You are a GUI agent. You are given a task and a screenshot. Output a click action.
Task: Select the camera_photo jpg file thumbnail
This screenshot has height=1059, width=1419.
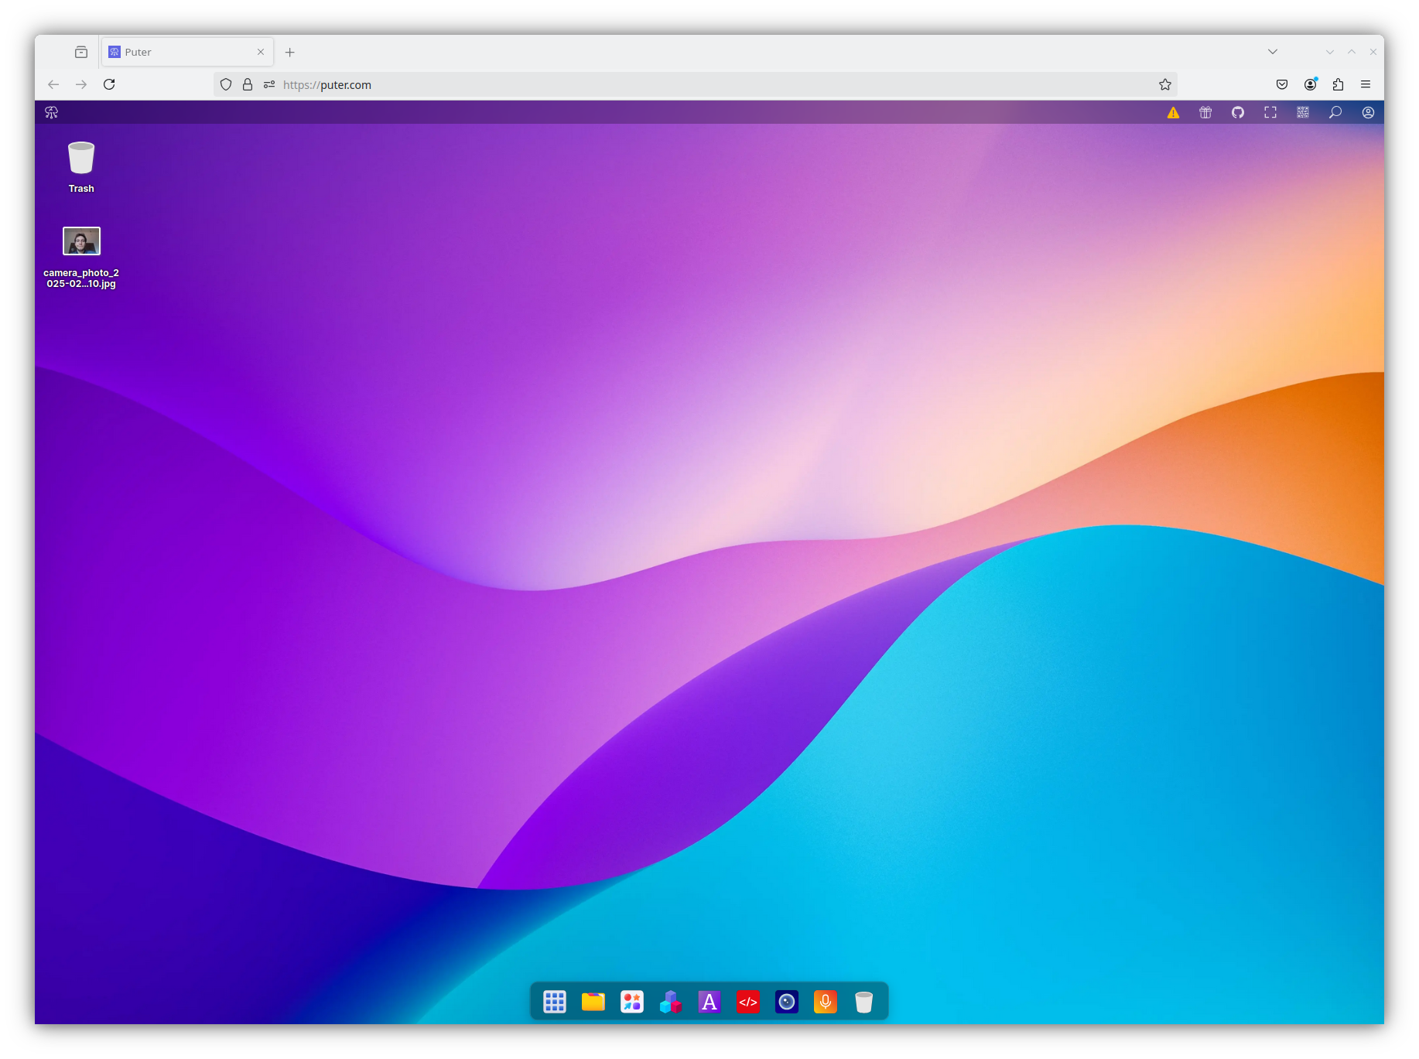tap(81, 241)
